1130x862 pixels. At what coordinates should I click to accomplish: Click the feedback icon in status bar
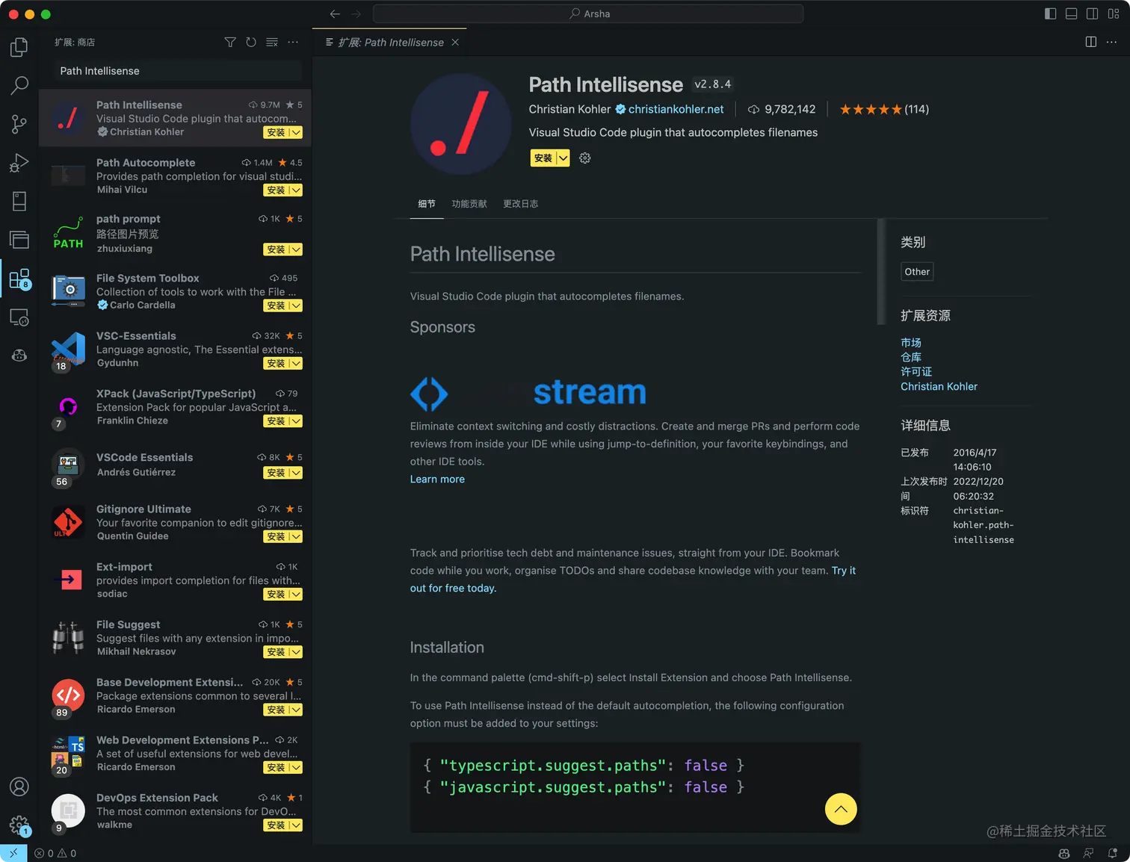tap(1088, 853)
